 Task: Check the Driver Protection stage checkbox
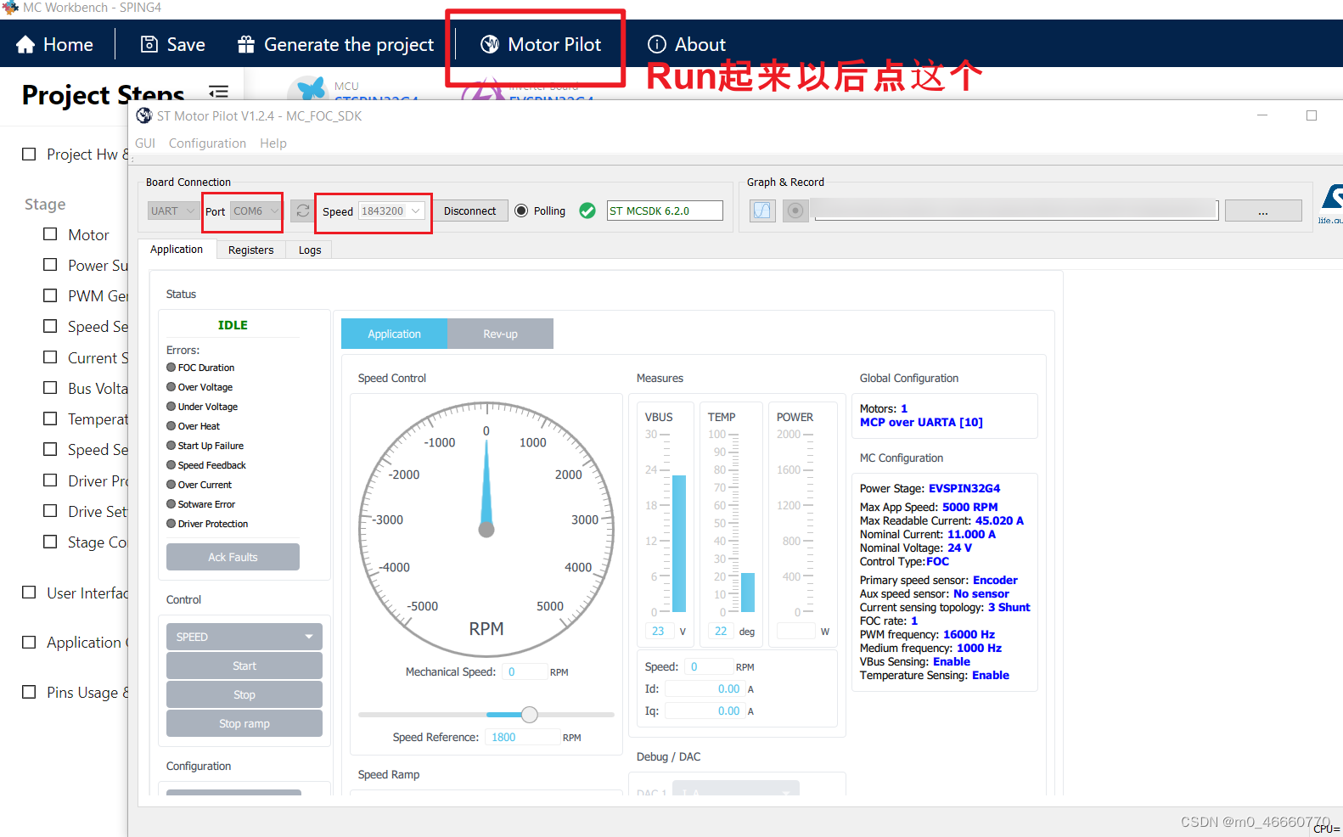(x=50, y=480)
